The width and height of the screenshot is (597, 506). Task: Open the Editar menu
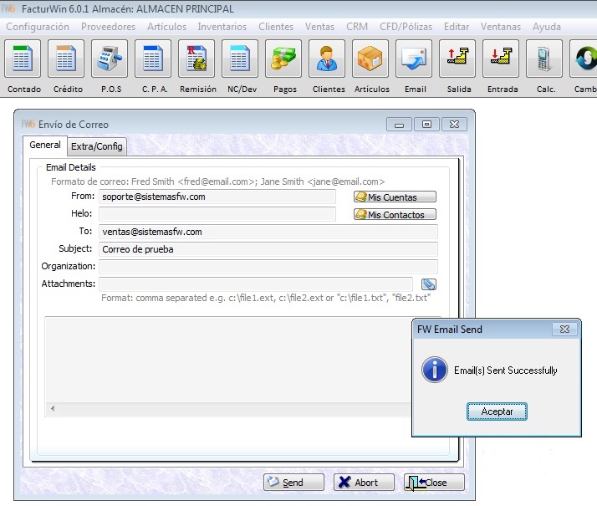(x=457, y=27)
